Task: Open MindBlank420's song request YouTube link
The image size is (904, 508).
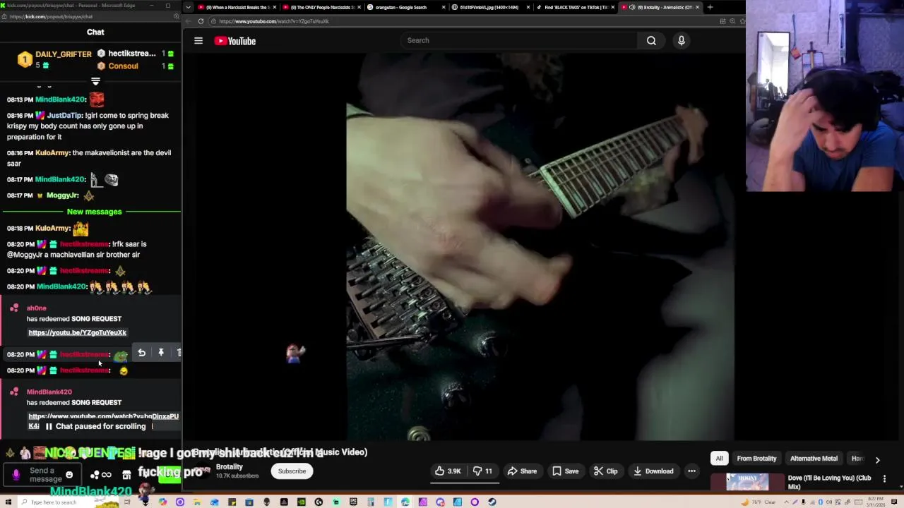Action: (x=103, y=416)
